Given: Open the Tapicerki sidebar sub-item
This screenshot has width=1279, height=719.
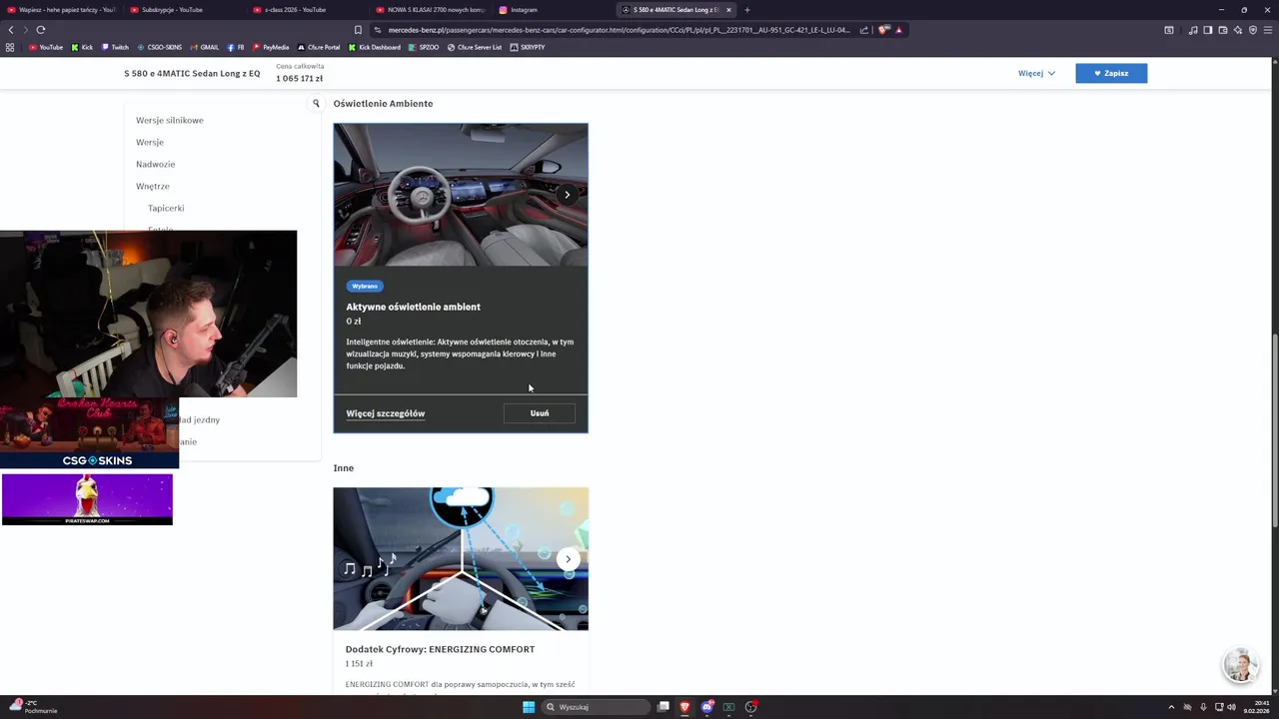Looking at the screenshot, I should click(166, 208).
